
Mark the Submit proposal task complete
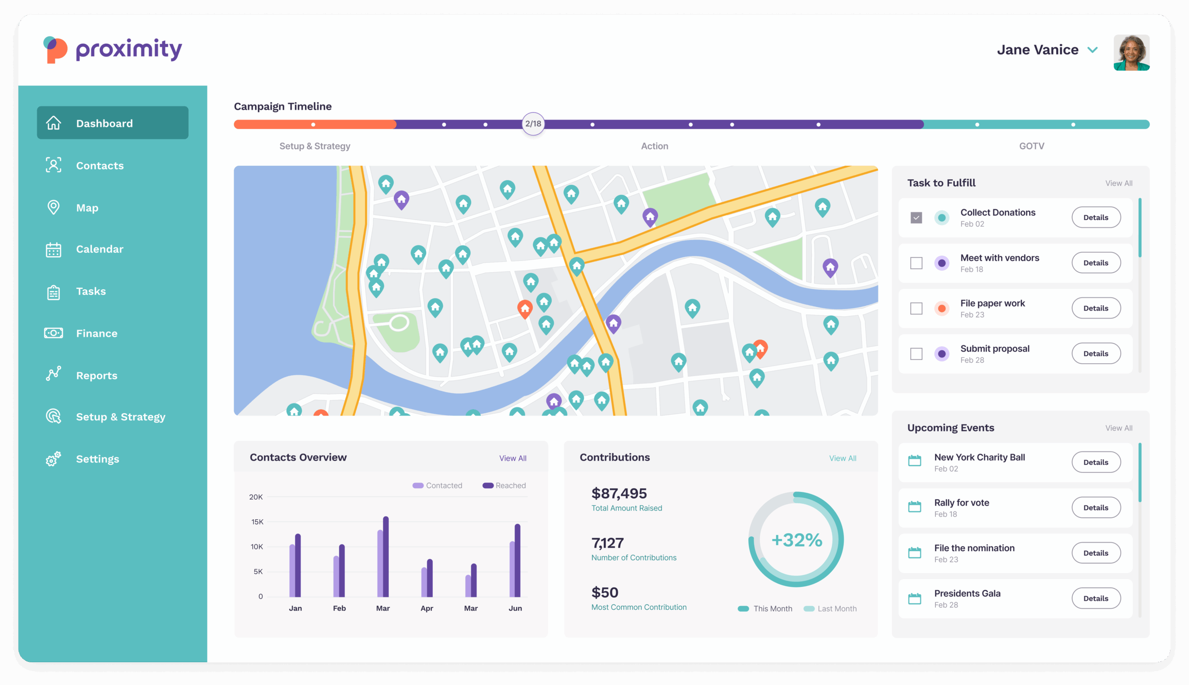(x=916, y=353)
